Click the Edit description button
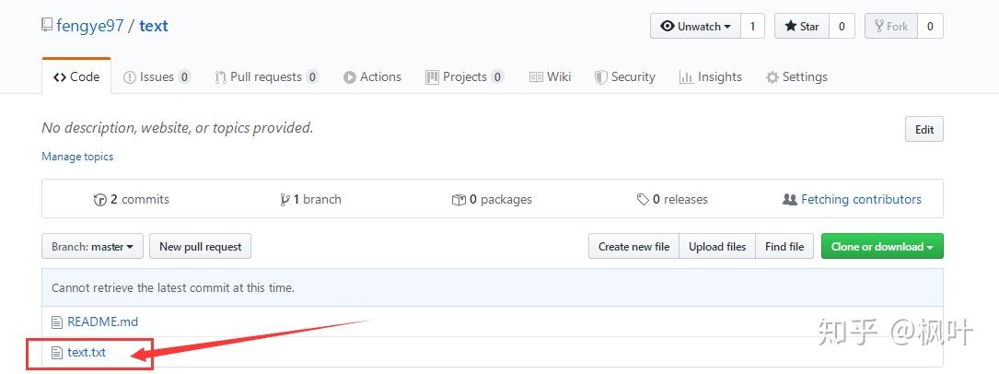This screenshot has width=999, height=374. click(923, 130)
